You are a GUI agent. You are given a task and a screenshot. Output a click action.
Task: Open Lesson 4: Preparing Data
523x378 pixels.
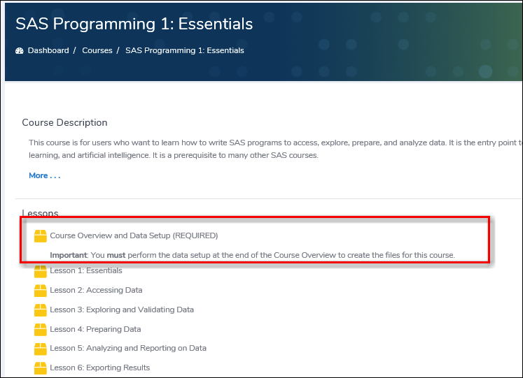point(95,329)
